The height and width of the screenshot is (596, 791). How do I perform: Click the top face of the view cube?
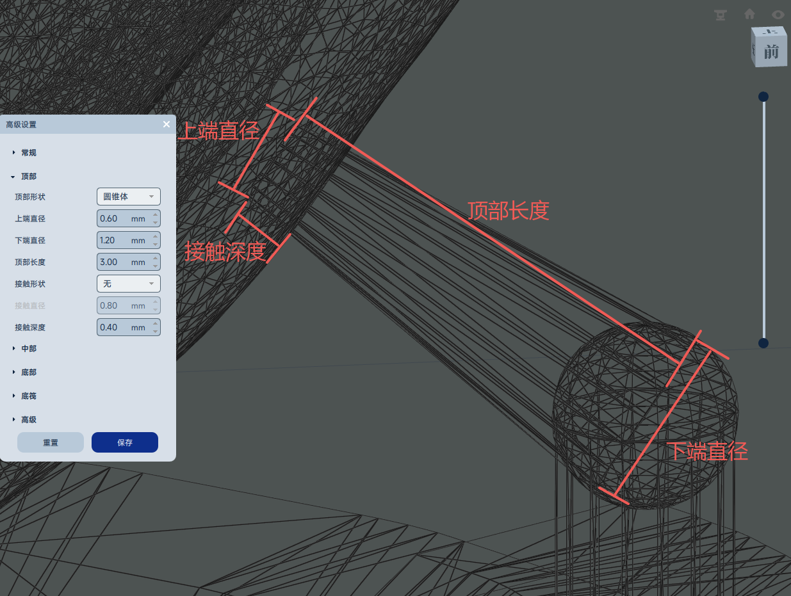(770, 32)
